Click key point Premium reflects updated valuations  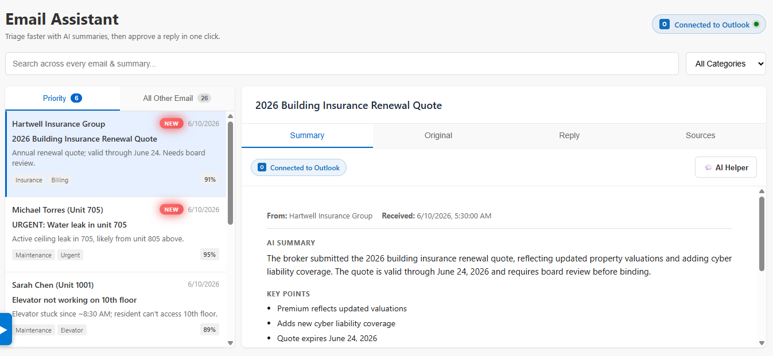pyautogui.click(x=342, y=308)
